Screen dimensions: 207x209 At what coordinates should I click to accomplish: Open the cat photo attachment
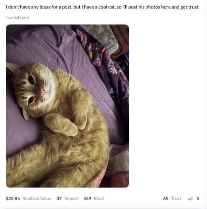67,106
